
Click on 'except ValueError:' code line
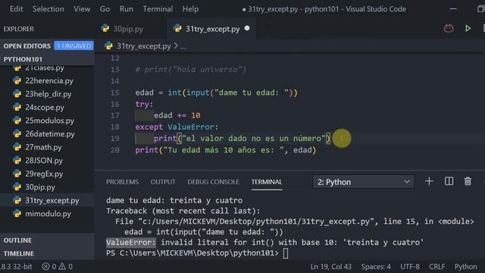[177, 127]
